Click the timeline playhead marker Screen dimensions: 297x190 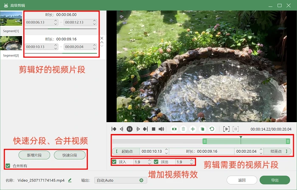(x=241, y=137)
